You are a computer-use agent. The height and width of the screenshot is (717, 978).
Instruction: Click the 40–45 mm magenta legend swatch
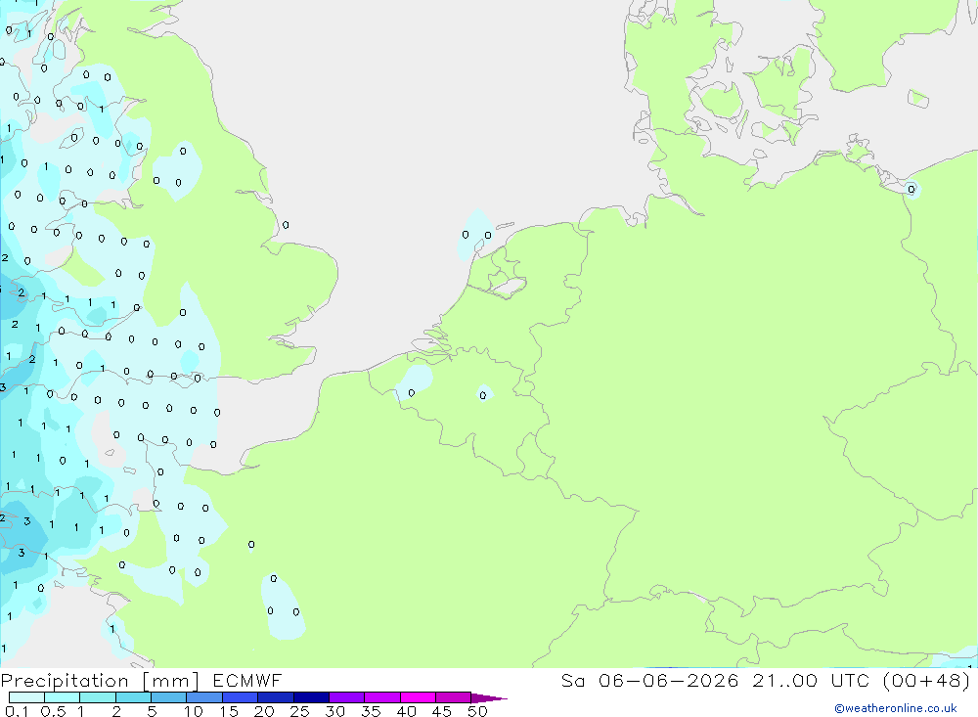[418, 697]
